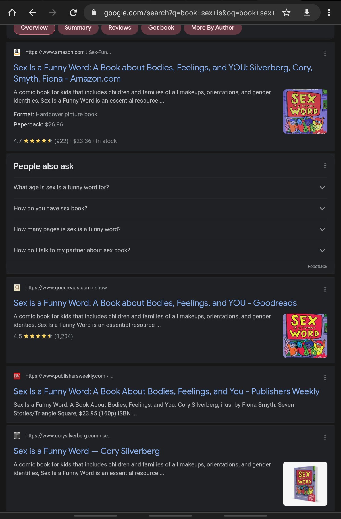This screenshot has height=519, width=341.
Task: Open the Cory Silverberg site result
Action: (87, 451)
